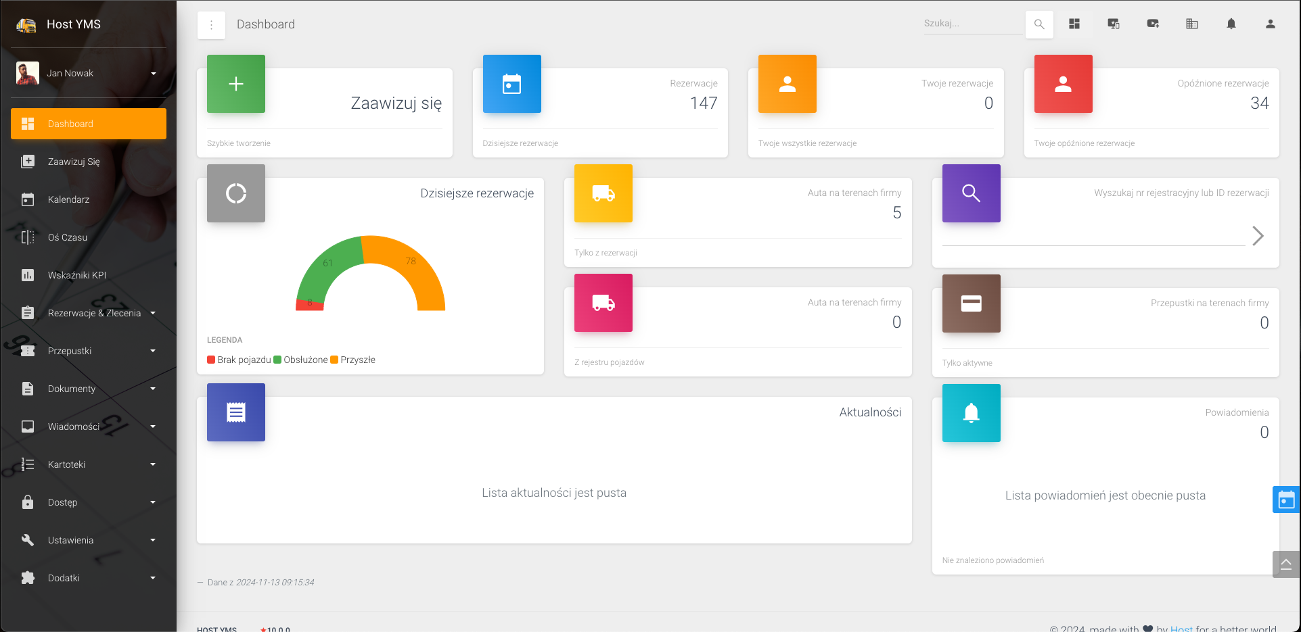This screenshot has height=632, width=1301.
Task: Open the Kalendarz section in the sidebar
Action: click(68, 199)
